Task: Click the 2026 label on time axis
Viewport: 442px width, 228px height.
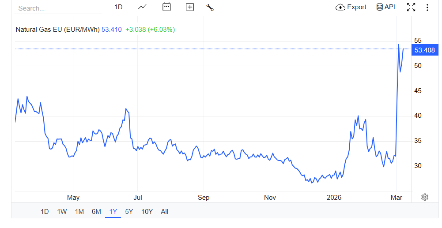Action: point(334,198)
